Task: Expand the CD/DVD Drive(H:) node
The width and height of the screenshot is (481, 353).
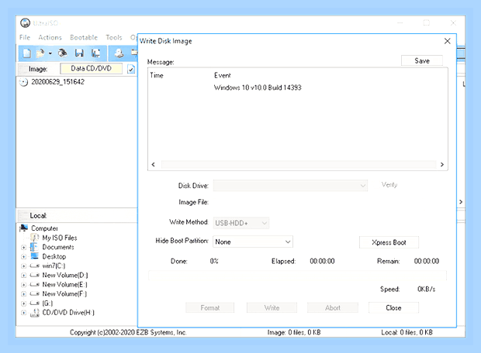Action: click(23, 313)
